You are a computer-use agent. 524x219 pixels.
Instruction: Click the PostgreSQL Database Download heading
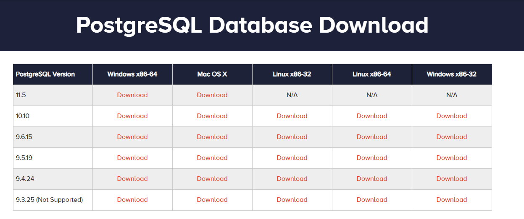coord(252,25)
